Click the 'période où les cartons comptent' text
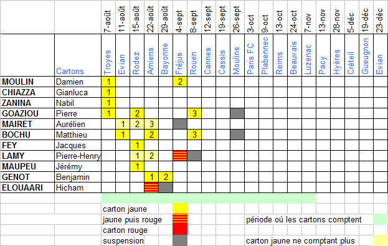Image resolution: width=388 pixels, height=246 pixels. tap(304, 220)
